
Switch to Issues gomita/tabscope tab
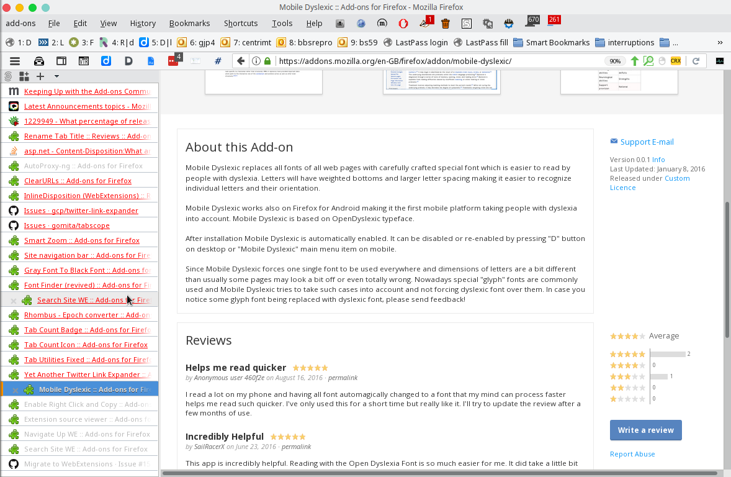pos(79,225)
